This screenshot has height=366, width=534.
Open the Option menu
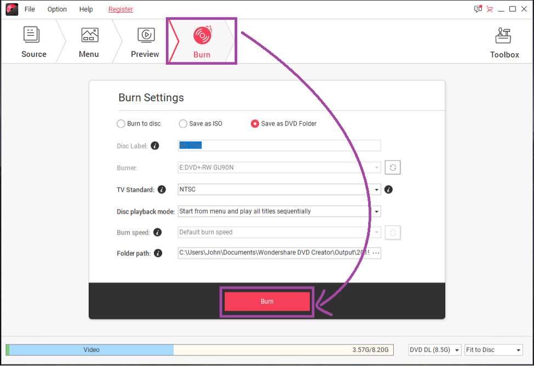click(x=57, y=9)
